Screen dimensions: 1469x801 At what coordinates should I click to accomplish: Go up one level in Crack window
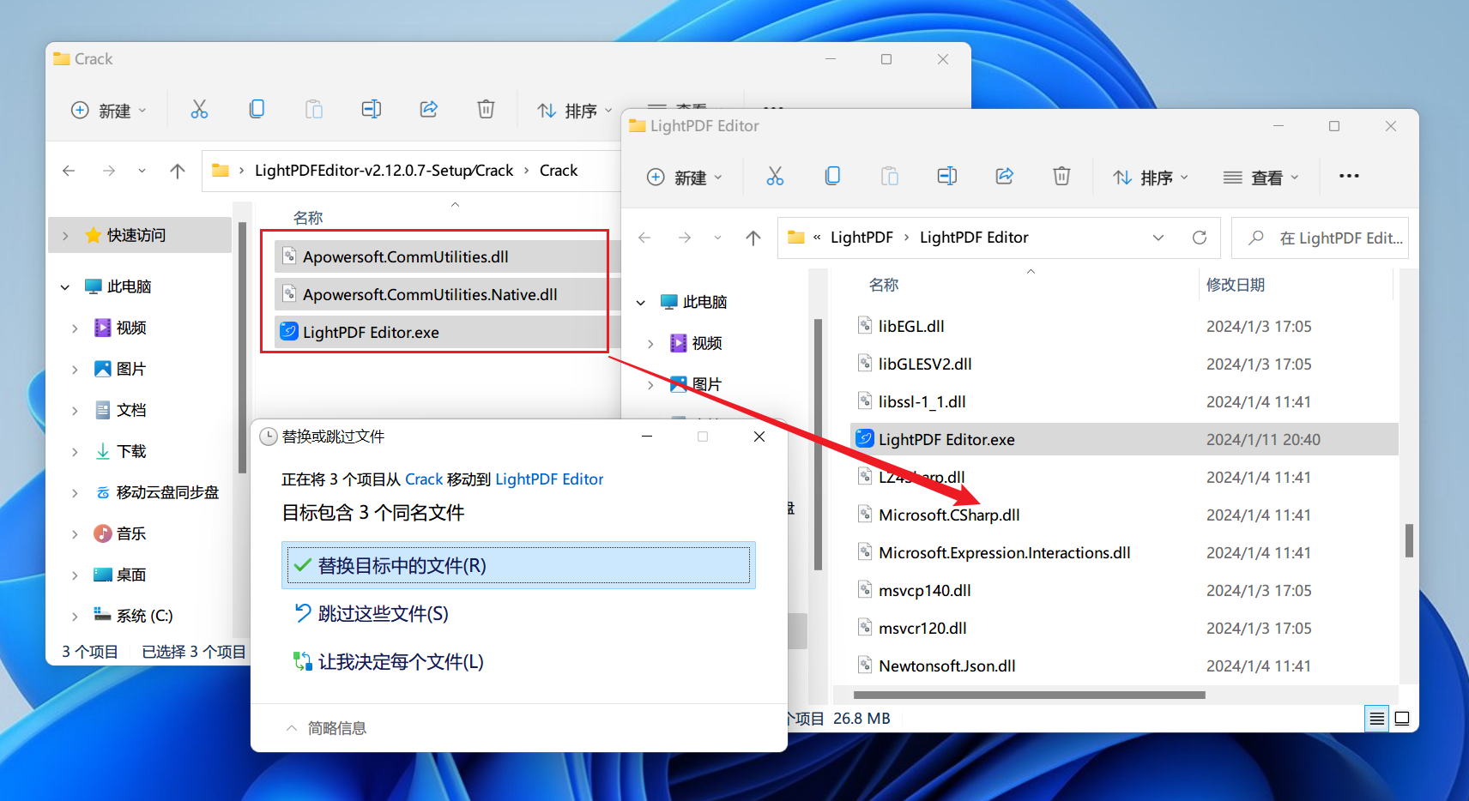click(x=178, y=171)
